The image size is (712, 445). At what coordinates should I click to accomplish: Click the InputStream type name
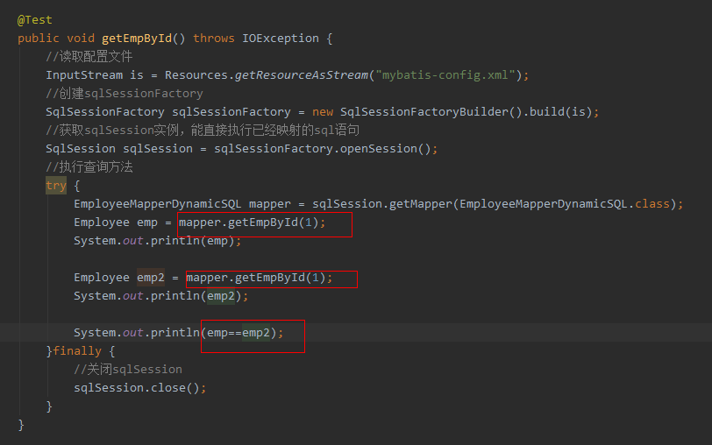coord(84,74)
